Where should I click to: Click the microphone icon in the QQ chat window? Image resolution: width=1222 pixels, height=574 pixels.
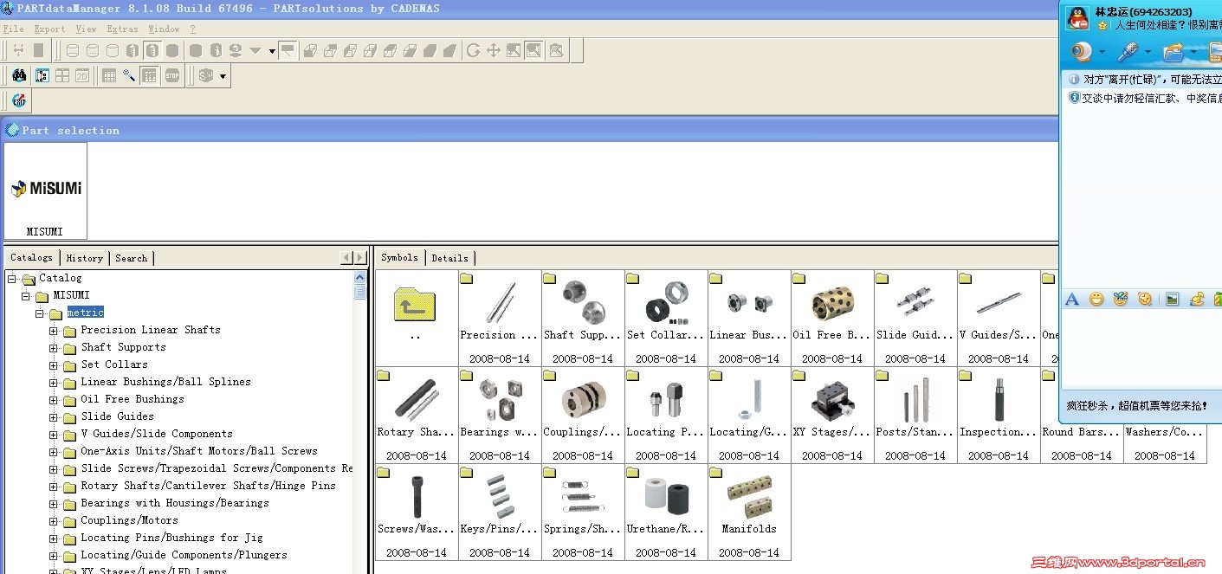click(x=1127, y=53)
